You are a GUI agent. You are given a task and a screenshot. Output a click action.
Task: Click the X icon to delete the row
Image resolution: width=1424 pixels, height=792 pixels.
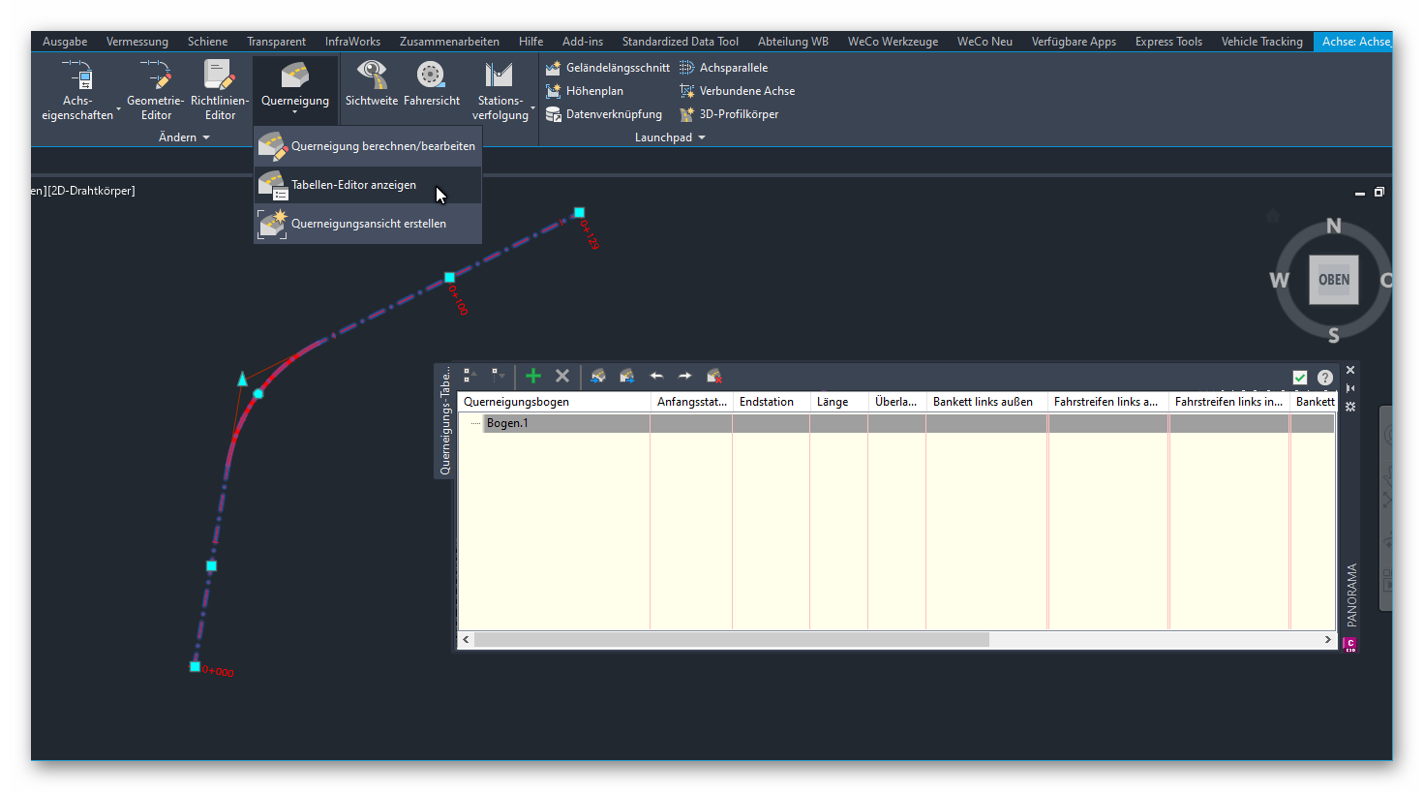click(x=561, y=376)
